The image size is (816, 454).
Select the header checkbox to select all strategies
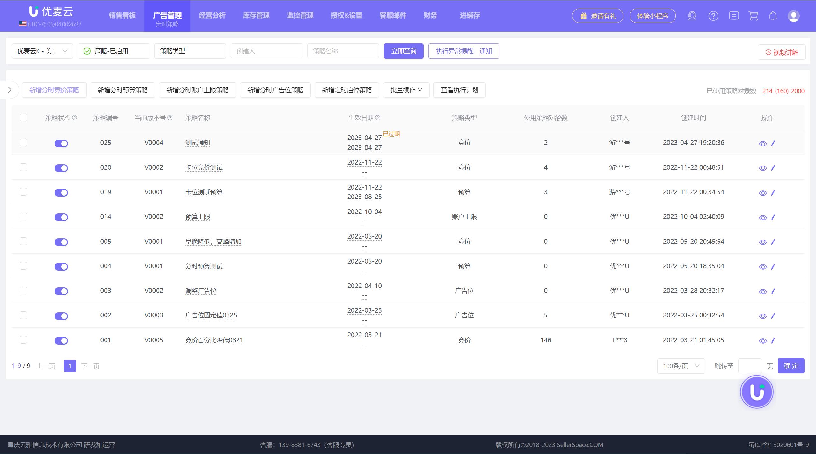tap(24, 117)
